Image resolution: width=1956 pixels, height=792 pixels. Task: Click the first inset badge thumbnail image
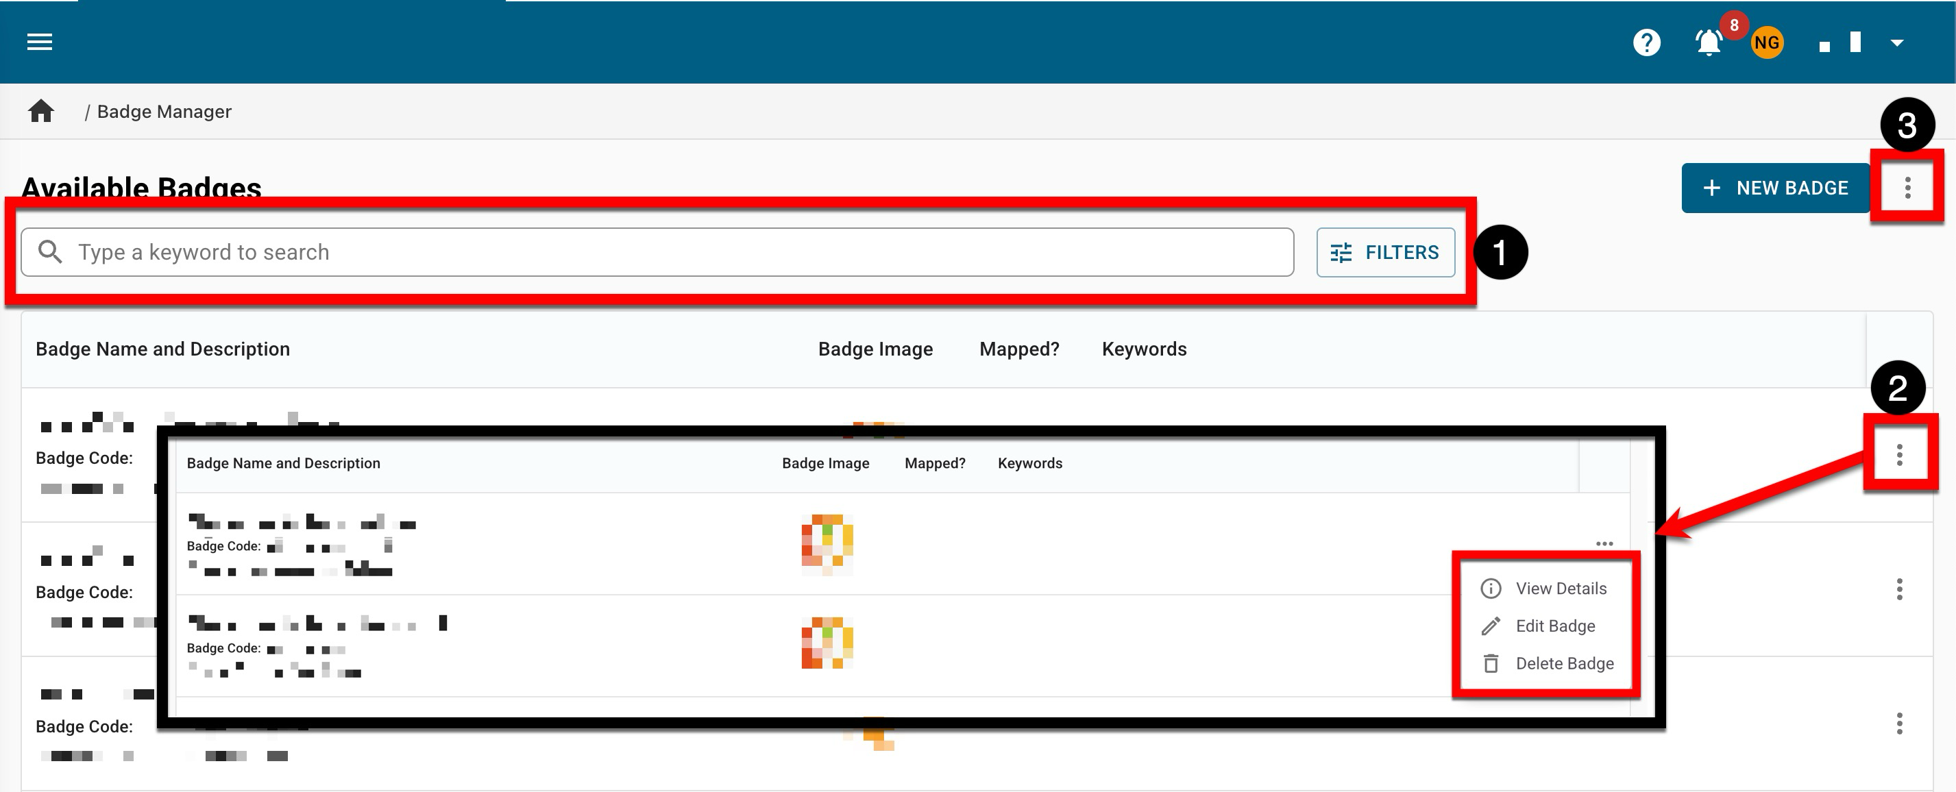(x=827, y=543)
